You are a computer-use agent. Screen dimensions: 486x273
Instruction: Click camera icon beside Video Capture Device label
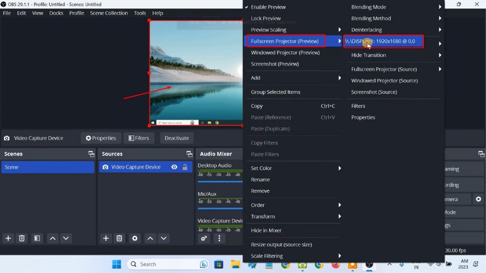[7, 138]
